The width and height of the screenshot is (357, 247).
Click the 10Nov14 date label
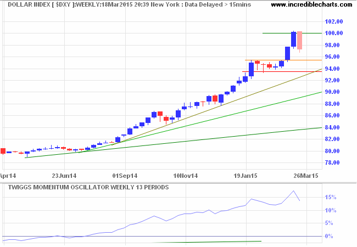pos(186,176)
